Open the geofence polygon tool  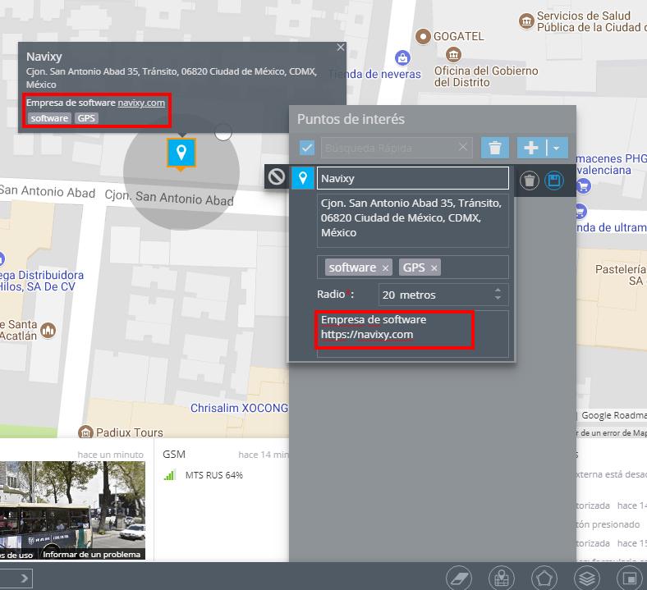[544, 579]
